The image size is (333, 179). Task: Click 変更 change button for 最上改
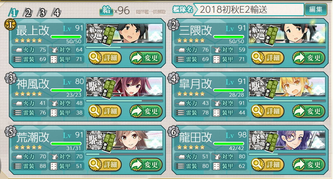pos(146,58)
